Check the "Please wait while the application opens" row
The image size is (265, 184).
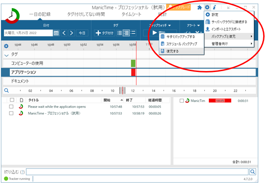11,107
